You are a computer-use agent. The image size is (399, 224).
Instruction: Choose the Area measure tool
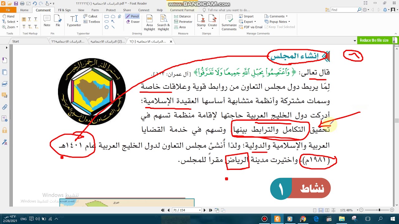pyautogui.click(x=180, y=27)
